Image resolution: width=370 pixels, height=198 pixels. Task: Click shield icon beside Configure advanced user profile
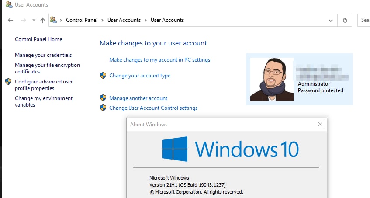coord(8,82)
